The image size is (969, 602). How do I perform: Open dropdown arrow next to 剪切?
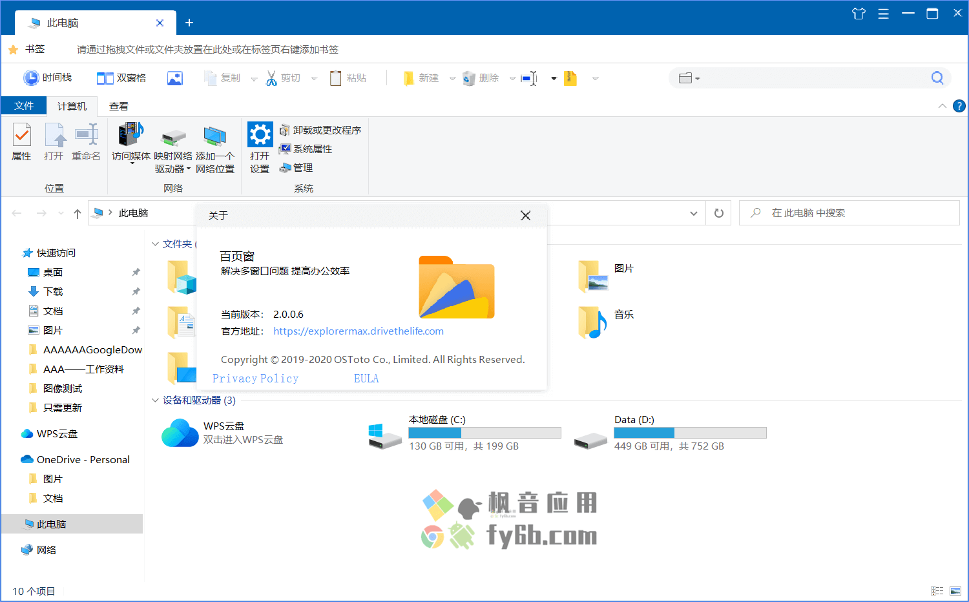coord(315,79)
